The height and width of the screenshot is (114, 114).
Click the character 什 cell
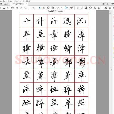point(40,21)
